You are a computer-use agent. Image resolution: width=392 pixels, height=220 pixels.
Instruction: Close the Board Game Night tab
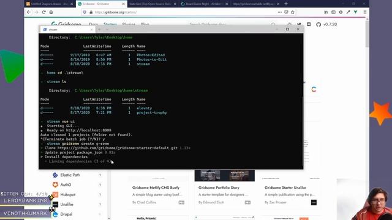(227, 4)
